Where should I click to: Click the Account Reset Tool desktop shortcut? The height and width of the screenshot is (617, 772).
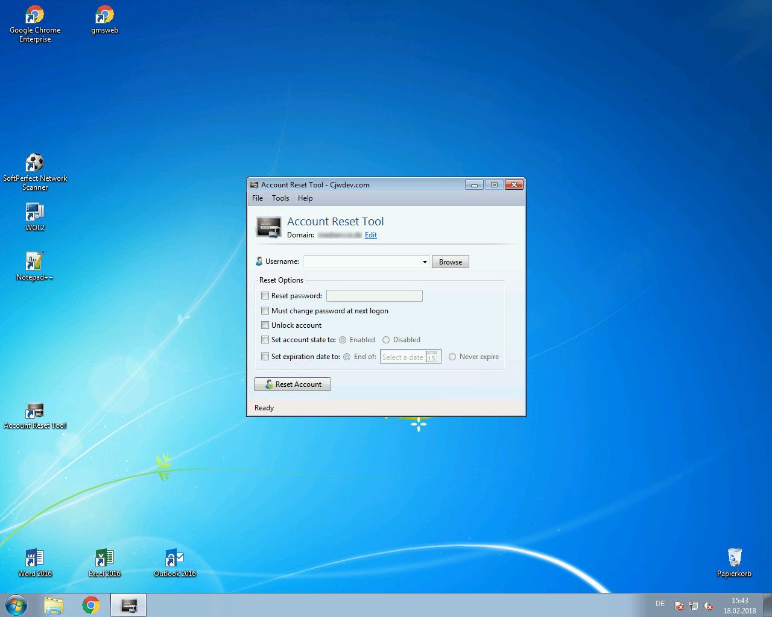pos(34,412)
